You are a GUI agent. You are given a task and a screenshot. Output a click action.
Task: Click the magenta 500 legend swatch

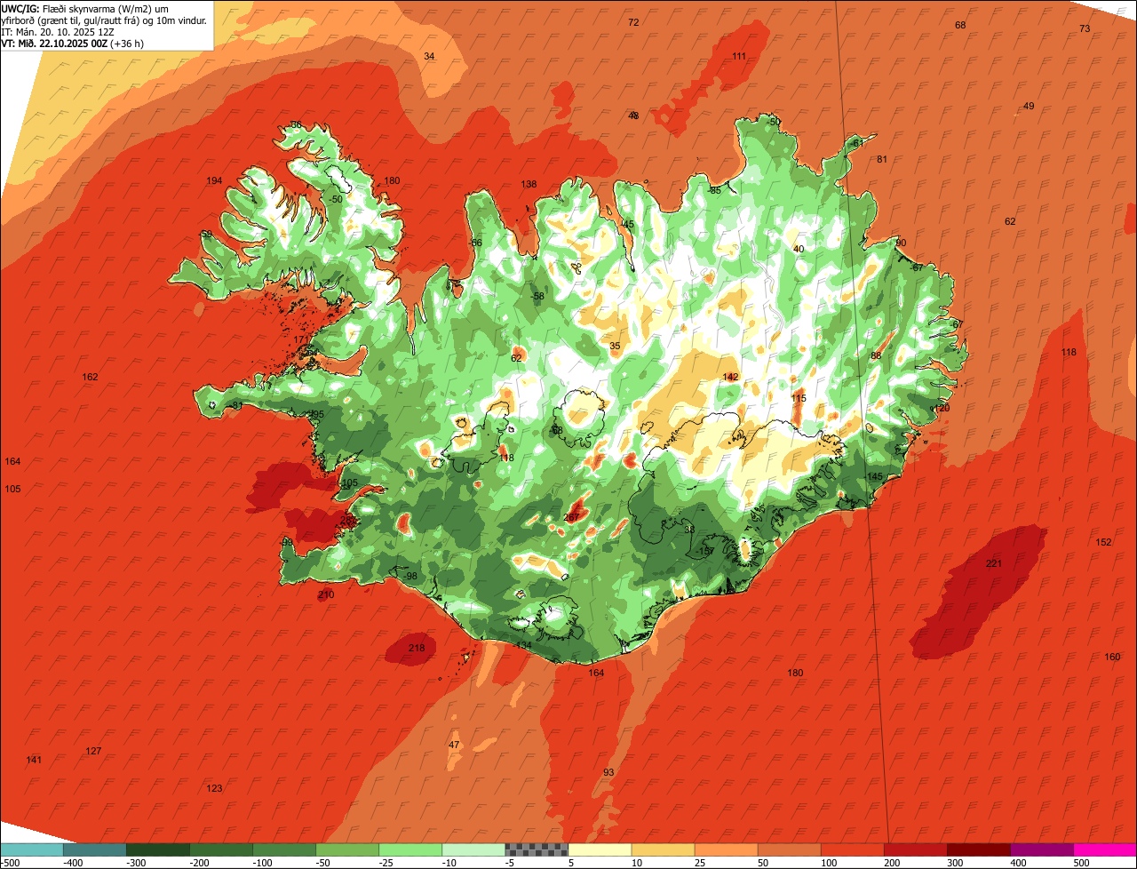click(1105, 849)
